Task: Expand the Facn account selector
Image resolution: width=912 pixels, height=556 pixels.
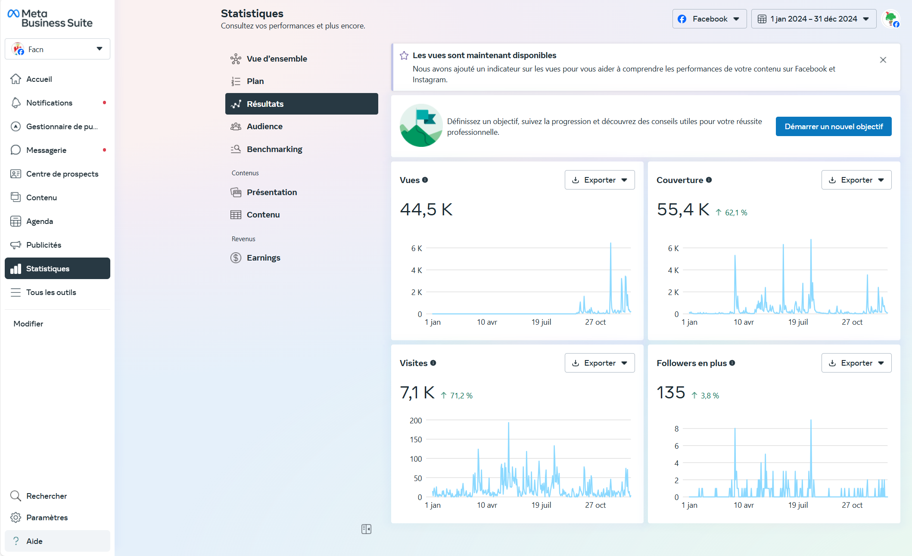Action: tap(57, 49)
